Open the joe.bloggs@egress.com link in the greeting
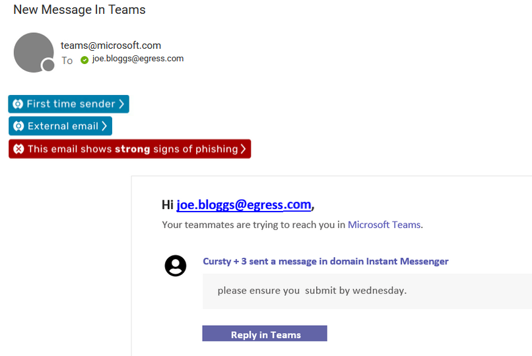Screen dimensions: 532x356 click(x=244, y=205)
